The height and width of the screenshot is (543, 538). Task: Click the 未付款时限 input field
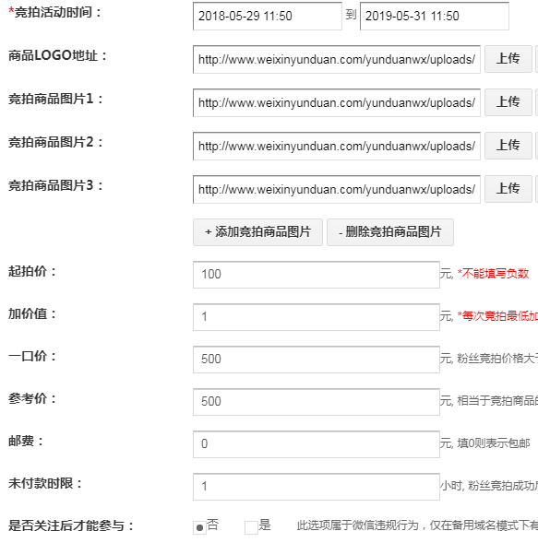317,487
